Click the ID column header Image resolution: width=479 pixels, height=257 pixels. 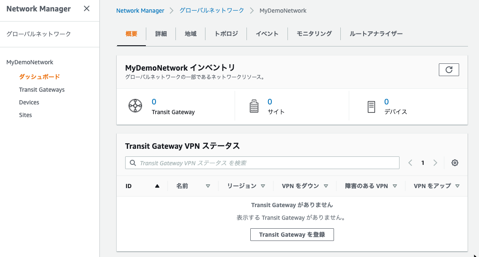click(129, 186)
